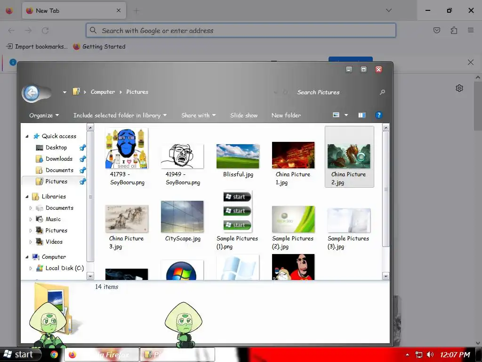
Task: Open Explorer help question mark icon
Action: point(379,115)
